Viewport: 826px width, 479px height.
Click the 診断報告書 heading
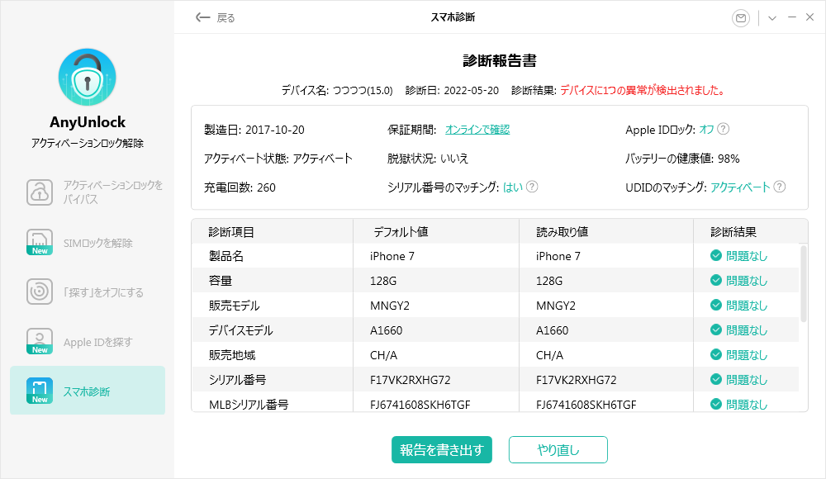pyautogui.click(x=500, y=60)
